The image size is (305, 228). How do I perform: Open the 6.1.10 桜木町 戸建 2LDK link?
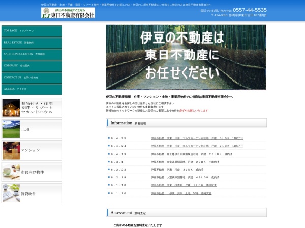tap(184, 185)
